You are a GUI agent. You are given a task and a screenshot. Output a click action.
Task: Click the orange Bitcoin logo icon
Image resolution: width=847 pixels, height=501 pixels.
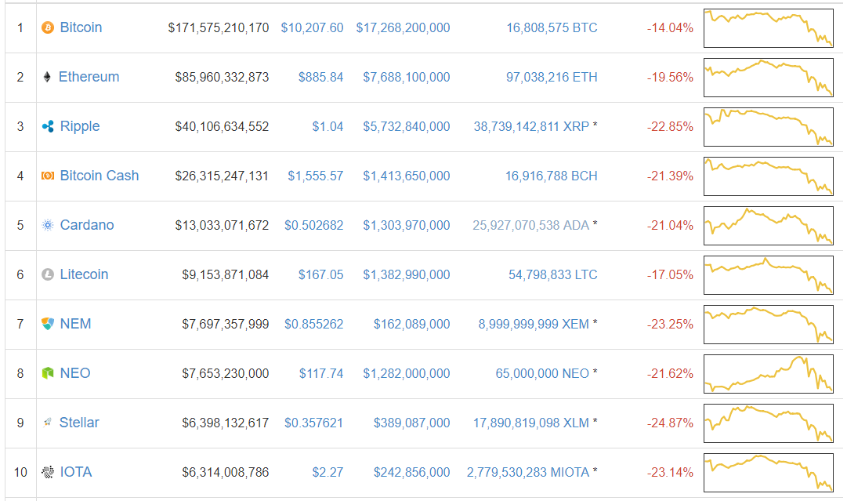48,27
